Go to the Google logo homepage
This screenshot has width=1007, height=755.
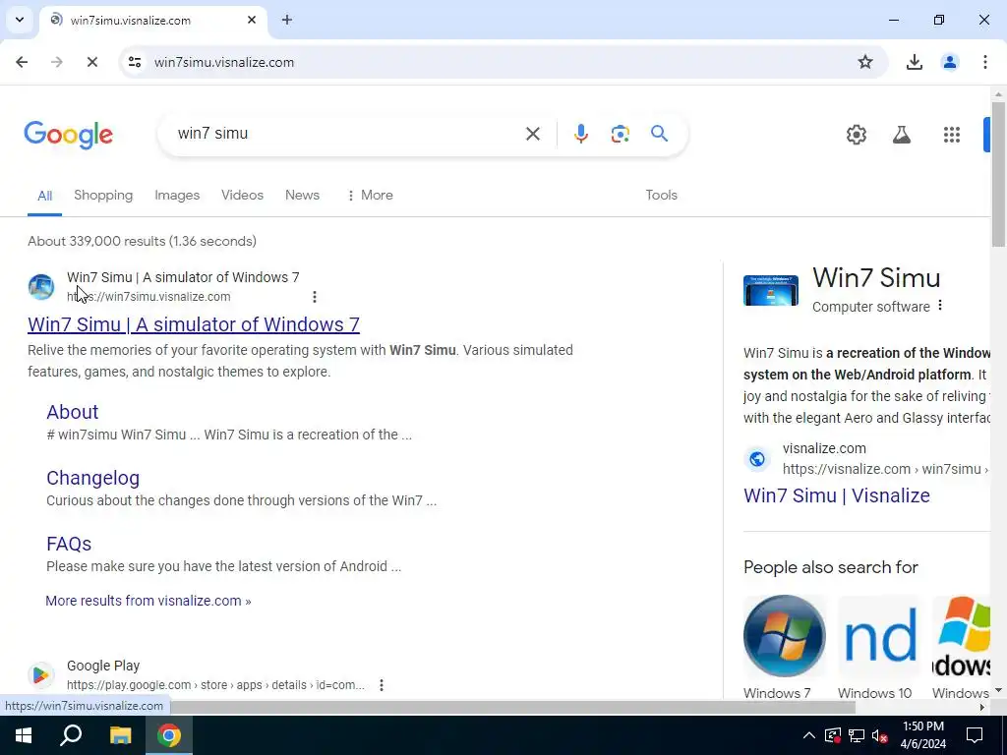tap(69, 135)
